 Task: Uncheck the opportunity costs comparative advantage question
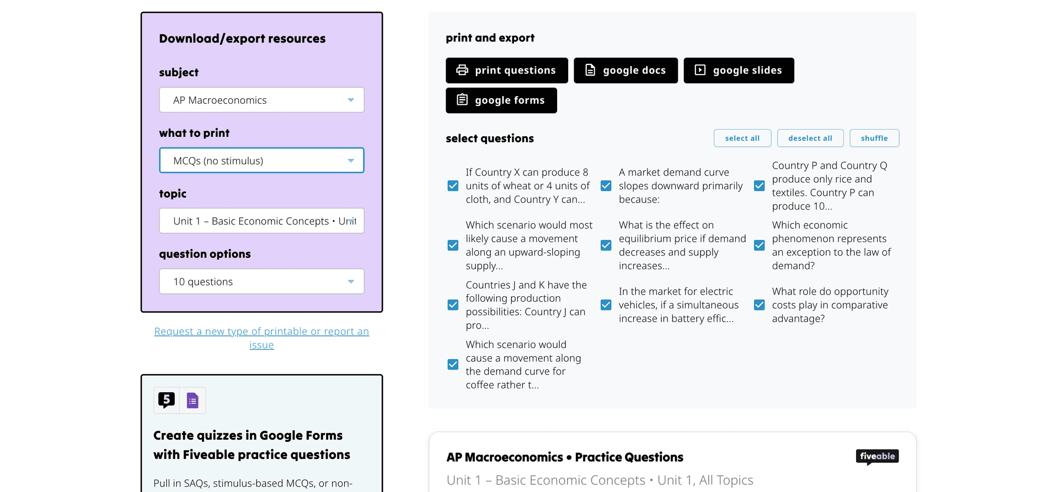[759, 304]
